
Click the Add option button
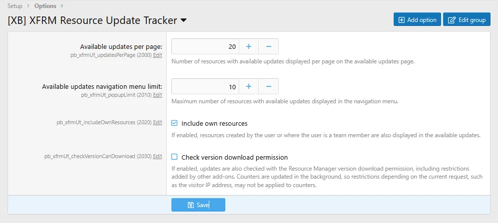tap(417, 19)
